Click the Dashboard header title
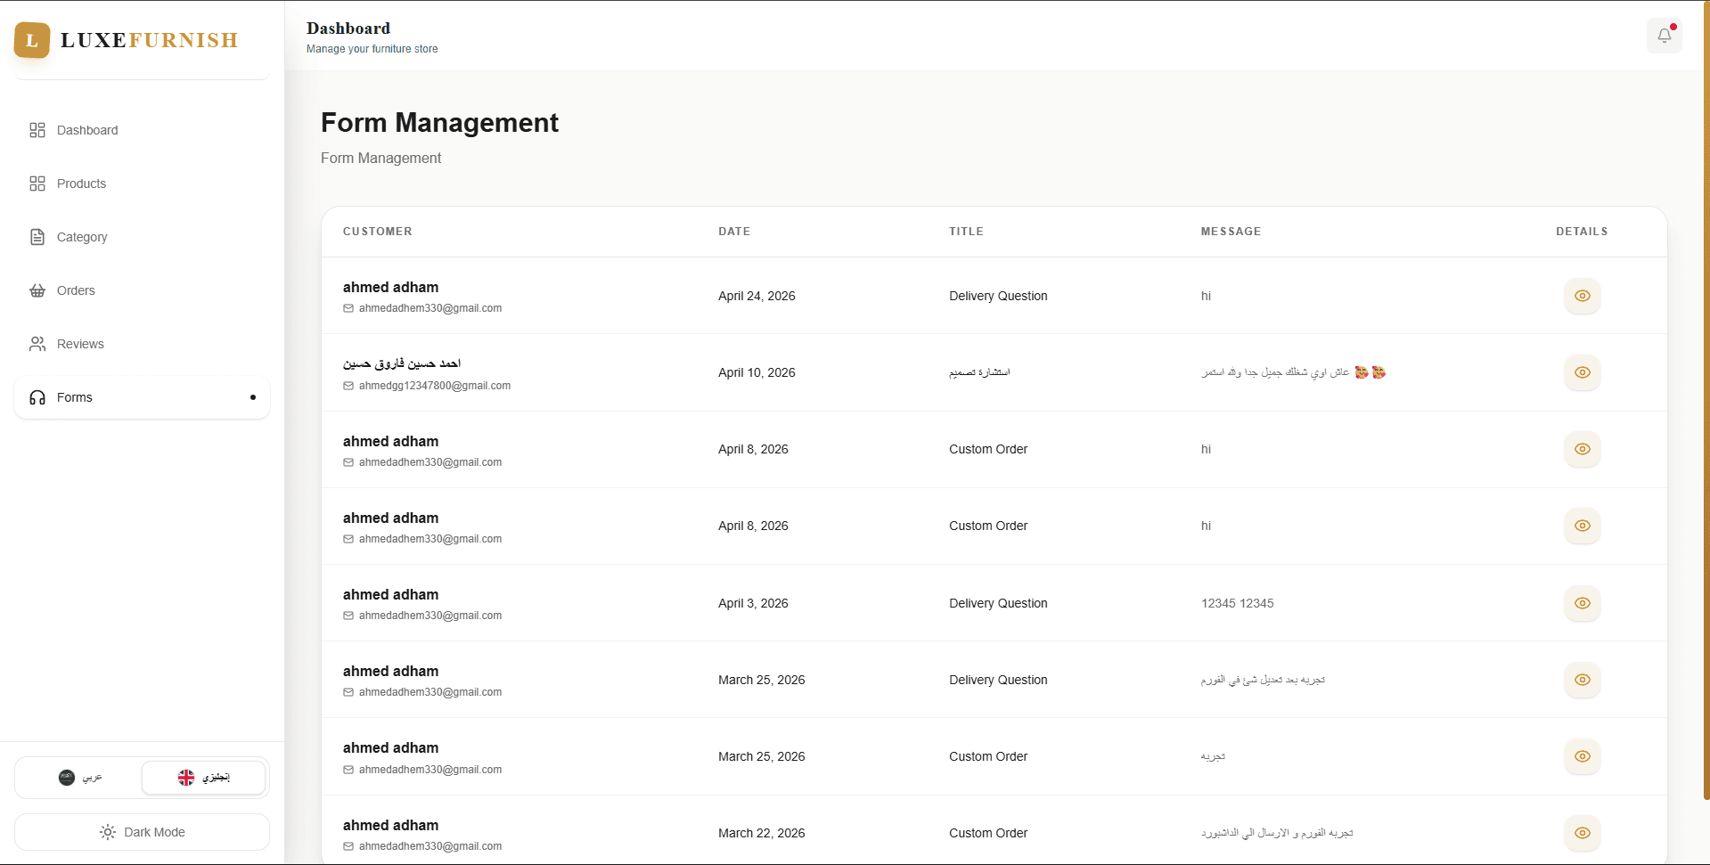1710x865 pixels. pyautogui.click(x=348, y=29)
